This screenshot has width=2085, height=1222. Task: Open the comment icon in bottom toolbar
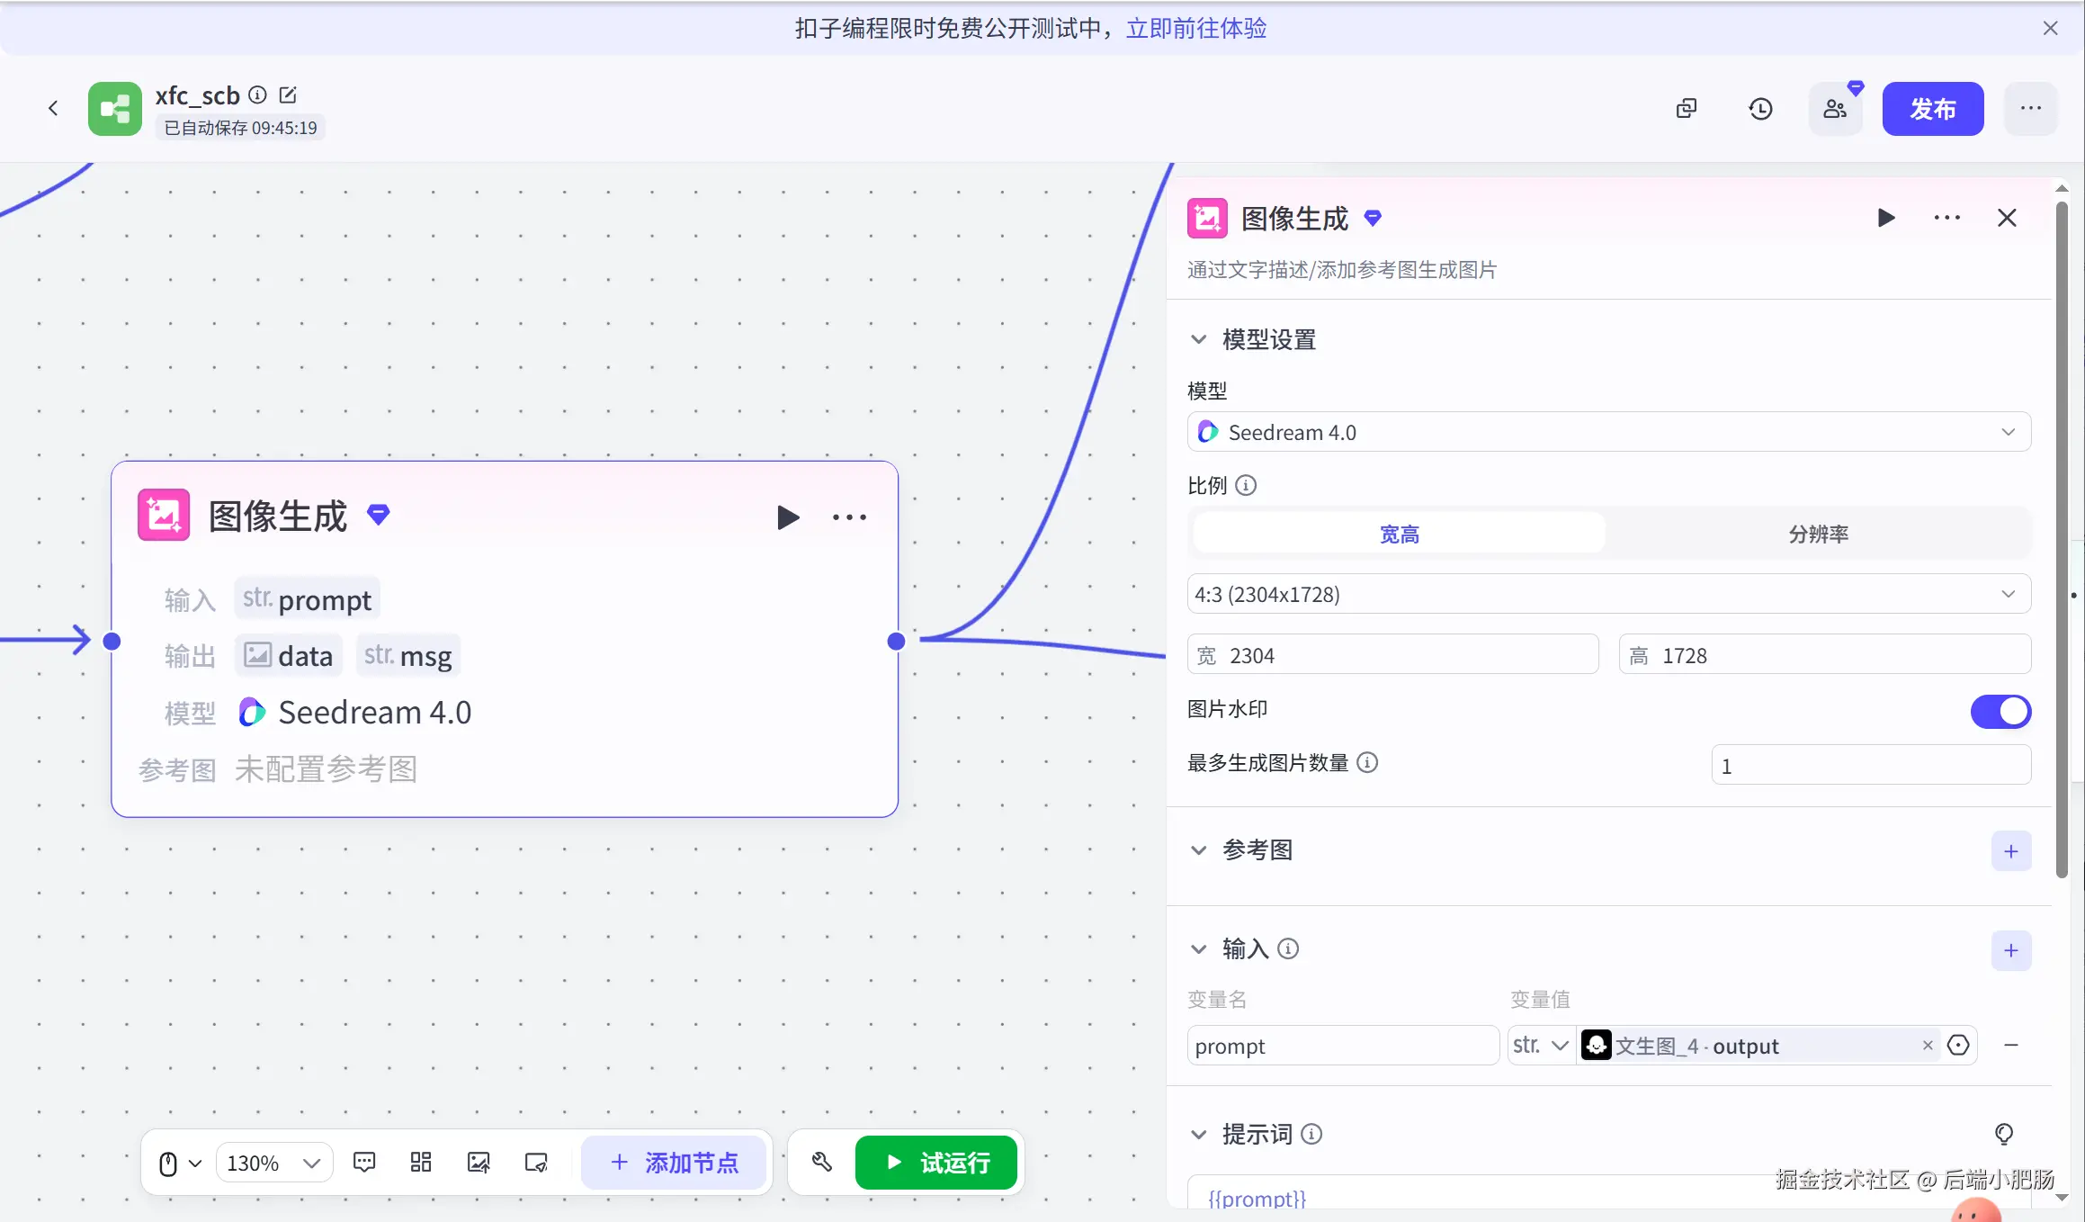(x=364, y=1163)
